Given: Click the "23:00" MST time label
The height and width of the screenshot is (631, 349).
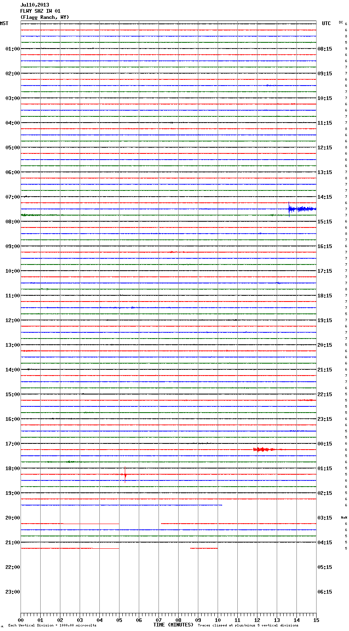Looking at the screenshot, I should point(13,592).
